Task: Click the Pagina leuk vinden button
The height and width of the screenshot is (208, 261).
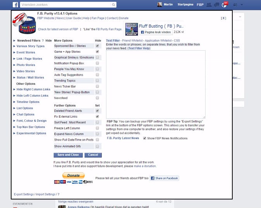Action: [x=156, y=32]
